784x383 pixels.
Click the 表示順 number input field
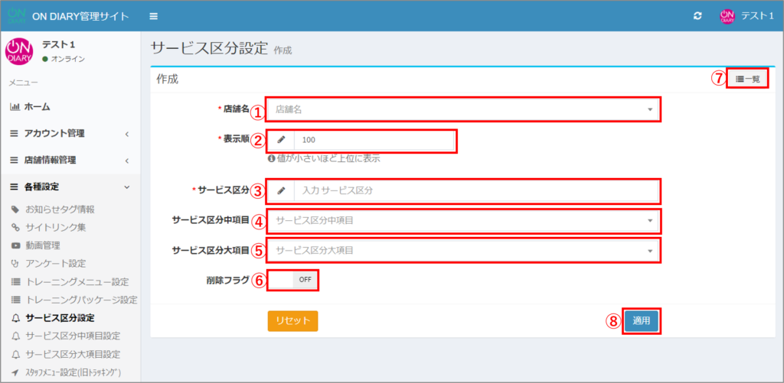374,140
